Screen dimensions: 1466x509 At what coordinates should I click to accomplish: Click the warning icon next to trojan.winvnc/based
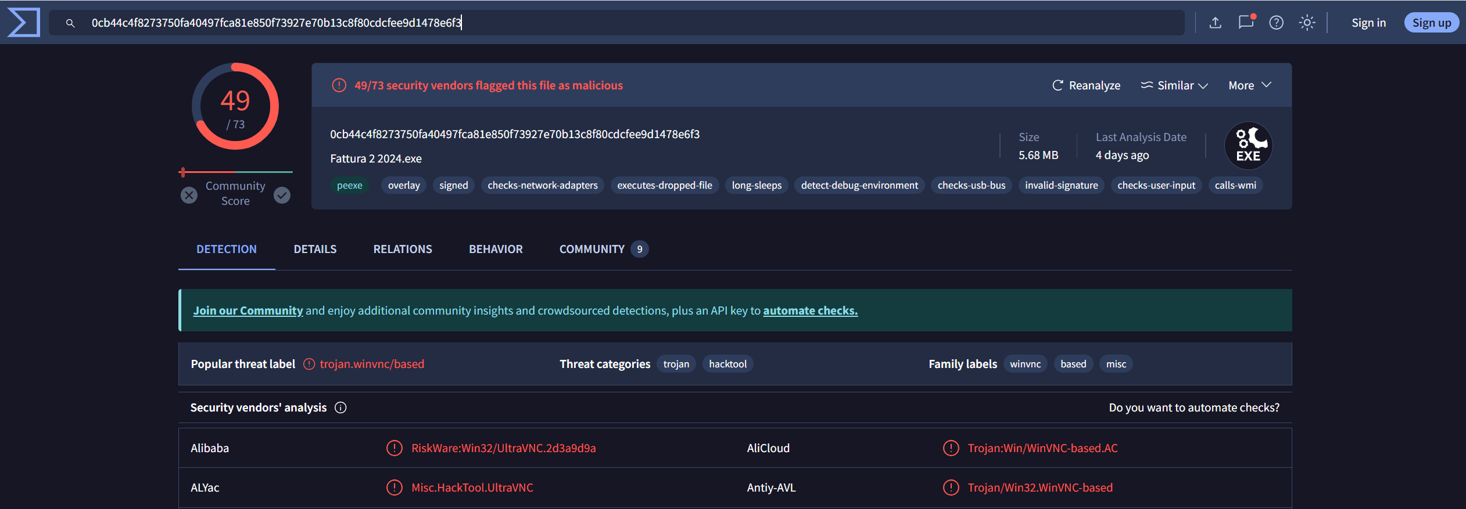point(309,364)
